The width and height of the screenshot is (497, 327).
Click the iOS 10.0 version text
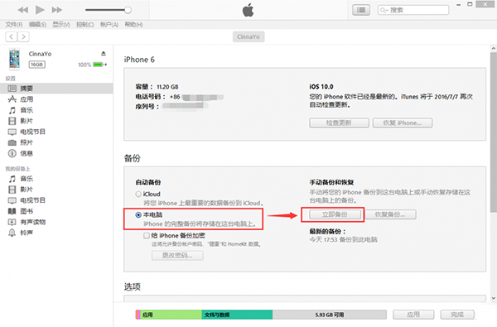pyautogui.click(x=321, y=86)
